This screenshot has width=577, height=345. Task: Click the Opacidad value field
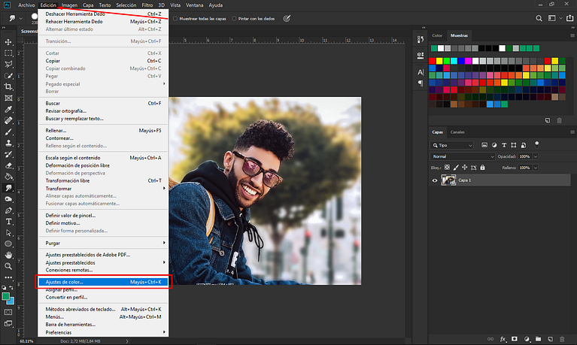click(x=525, y=156)
